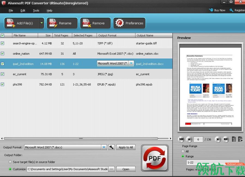Click the starter-guide.tiff output name
245x177 pixels.
pyautogui.click(x=146, y=43)
